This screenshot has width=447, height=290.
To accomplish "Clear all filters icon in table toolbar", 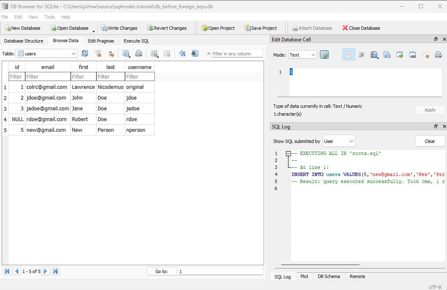I will 98,53.
